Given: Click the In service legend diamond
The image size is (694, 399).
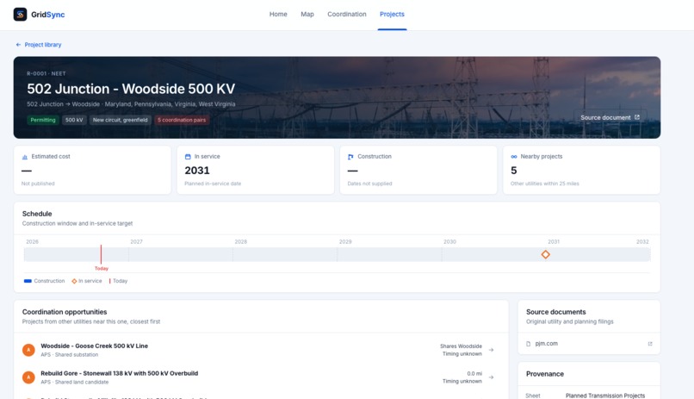Looking at the screenshot, I should point(74,281).
